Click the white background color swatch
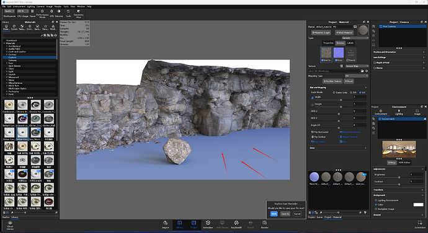Screen dimensions: 428x233 click(x=418, y=204)
